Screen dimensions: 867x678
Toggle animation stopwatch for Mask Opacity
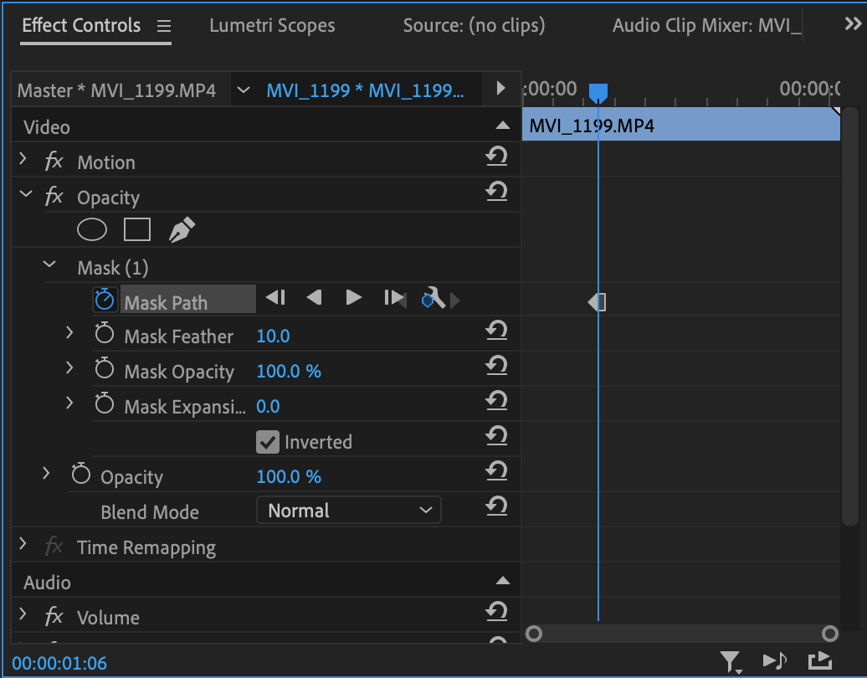tap(105, 369)
